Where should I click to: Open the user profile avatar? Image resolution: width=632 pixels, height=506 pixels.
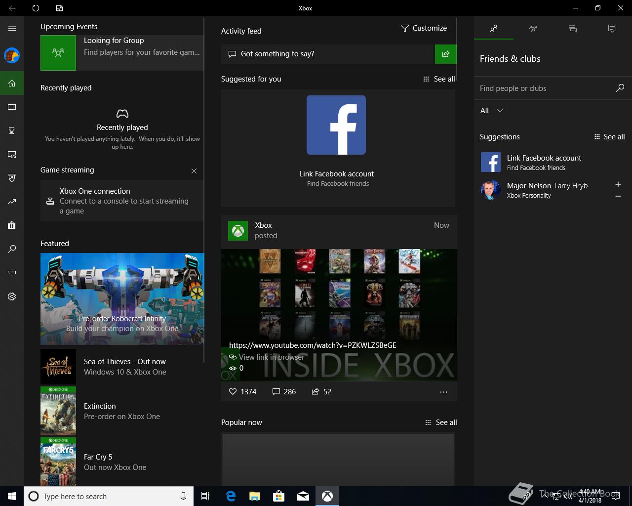[12, 55]
